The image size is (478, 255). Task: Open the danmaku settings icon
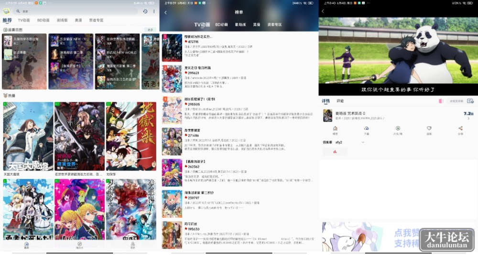(x=470, y=101)
